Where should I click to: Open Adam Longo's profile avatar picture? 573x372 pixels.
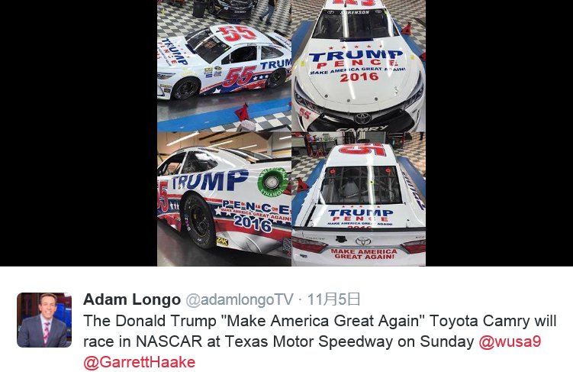44,320
